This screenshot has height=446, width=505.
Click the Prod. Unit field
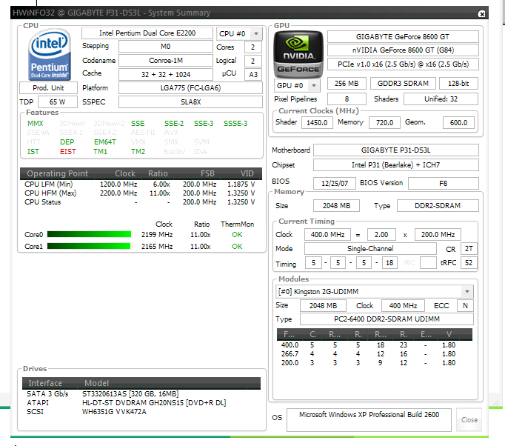[x=48, y=87]
